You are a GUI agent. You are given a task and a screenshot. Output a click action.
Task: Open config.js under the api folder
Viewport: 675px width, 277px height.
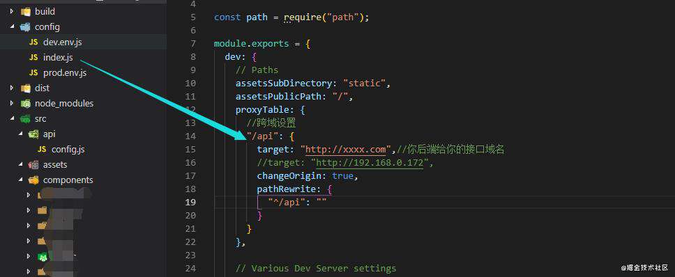point(68,150)
